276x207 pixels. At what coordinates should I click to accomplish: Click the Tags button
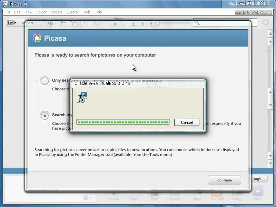coord(258,179)
